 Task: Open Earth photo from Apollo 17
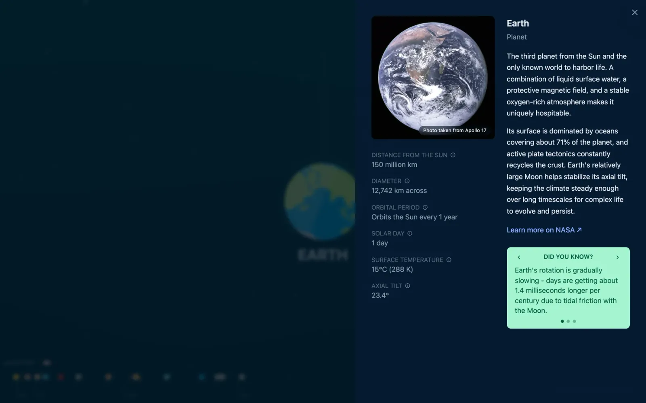[x=433, y=77]
